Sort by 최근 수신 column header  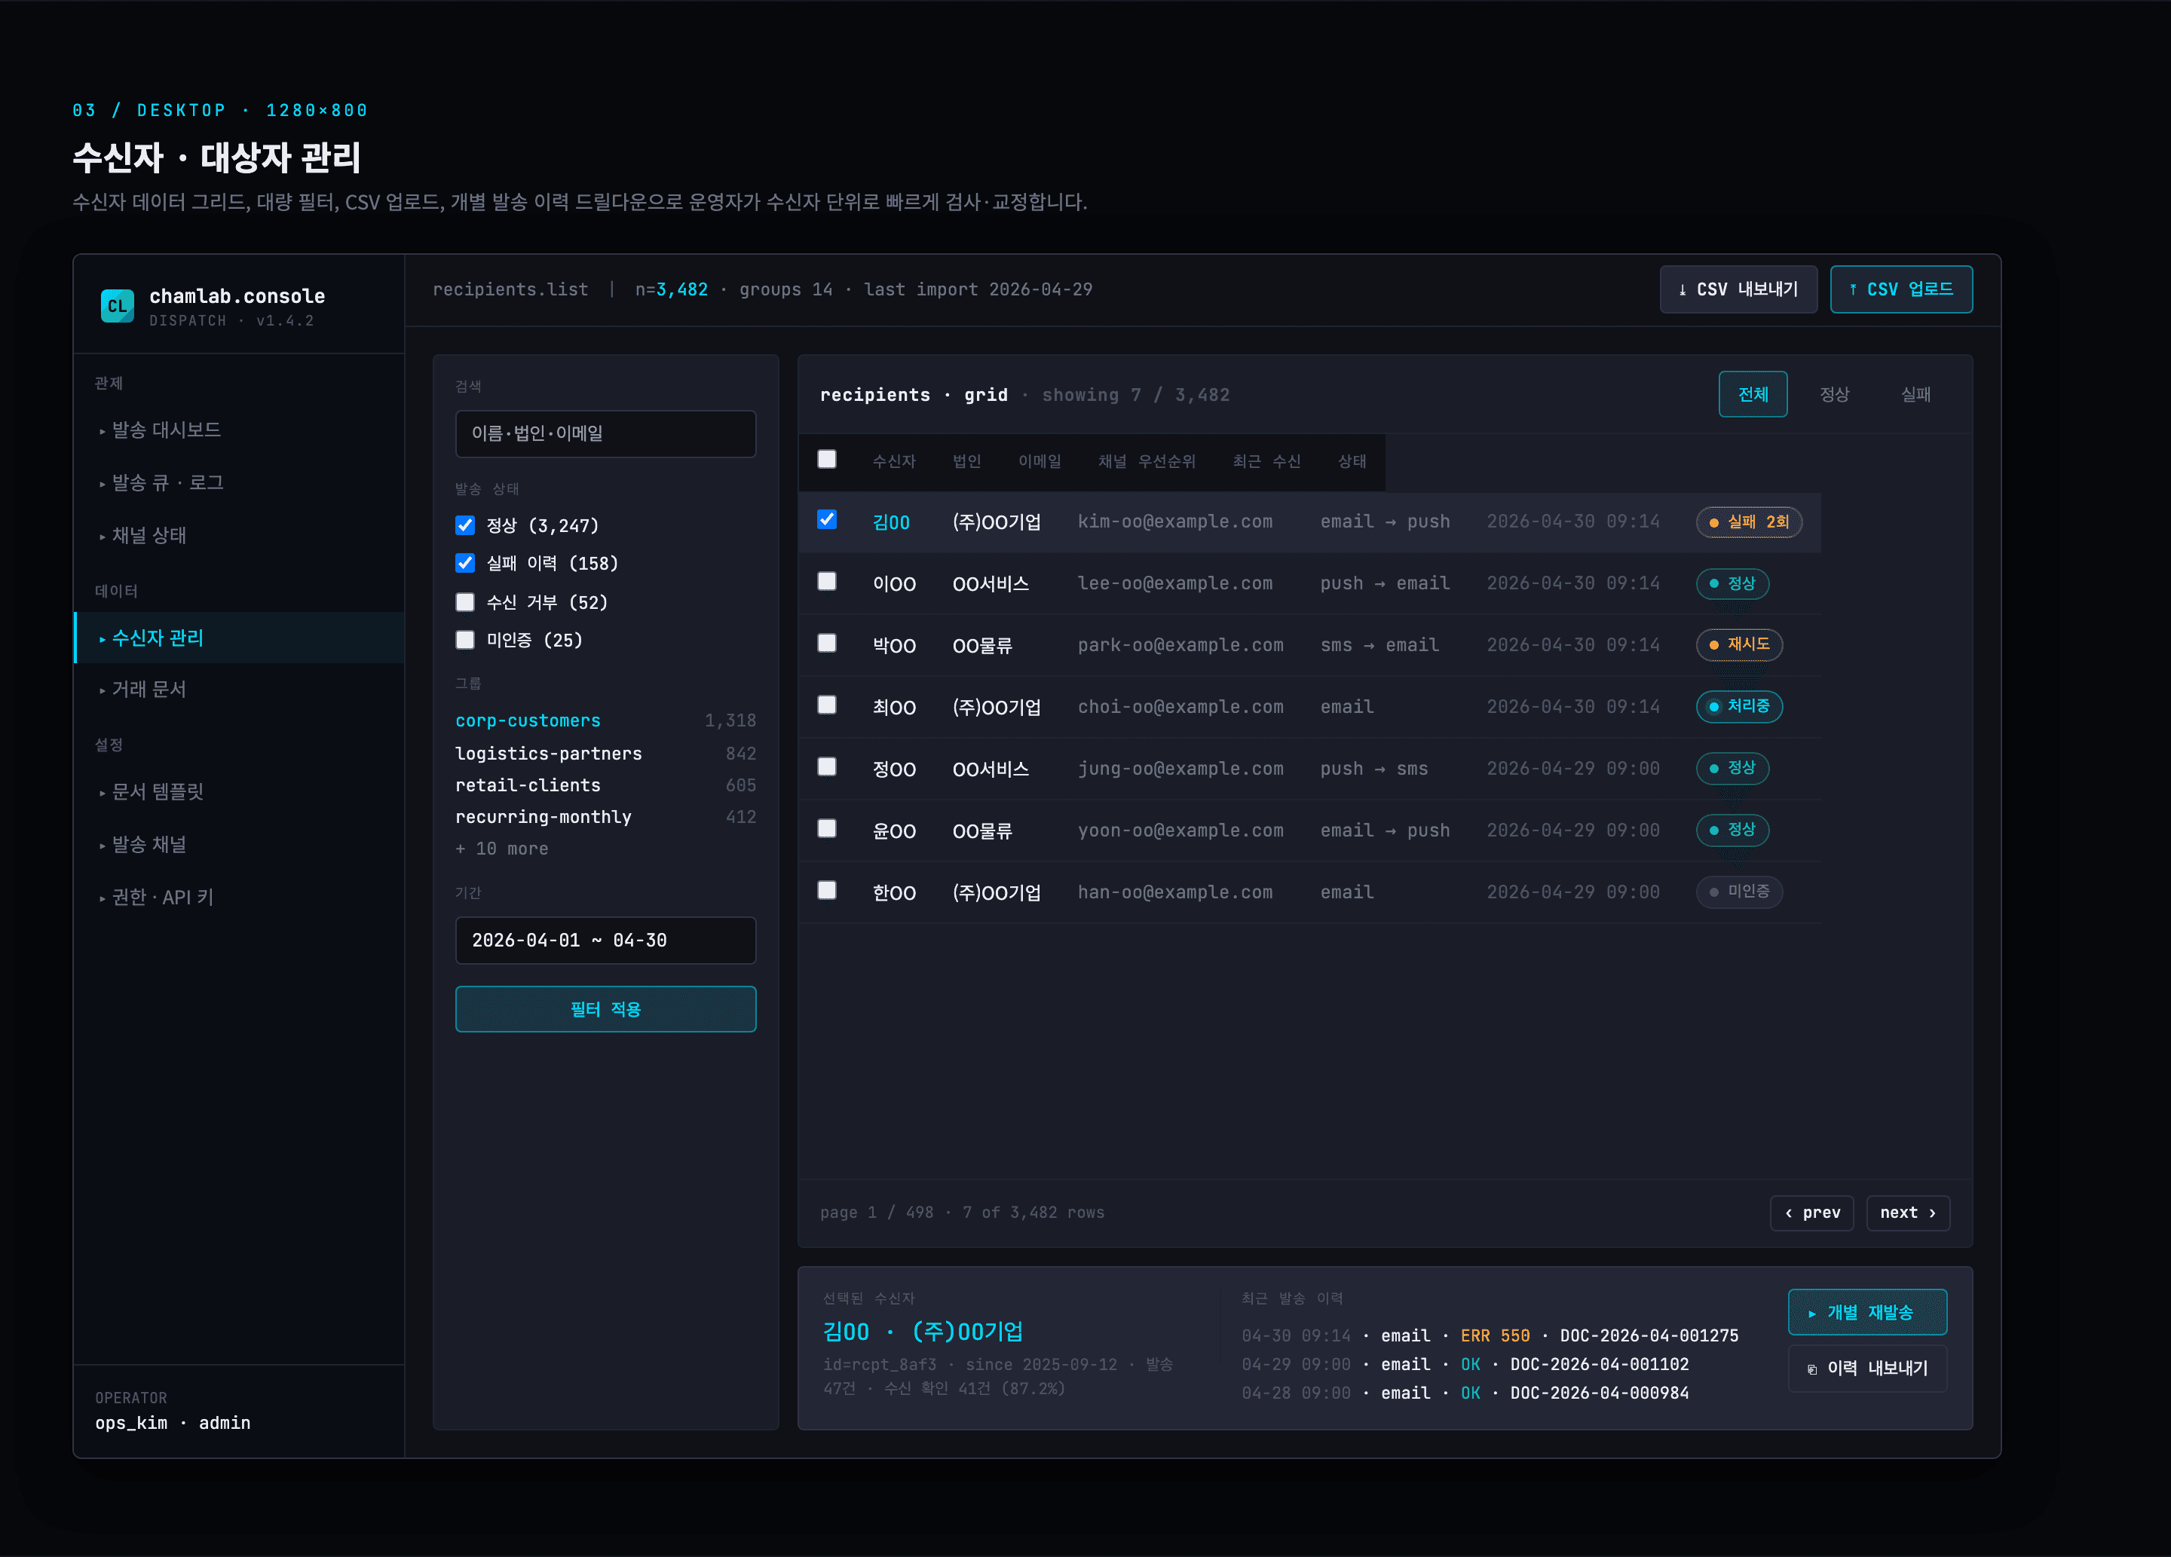point(1266,461)
